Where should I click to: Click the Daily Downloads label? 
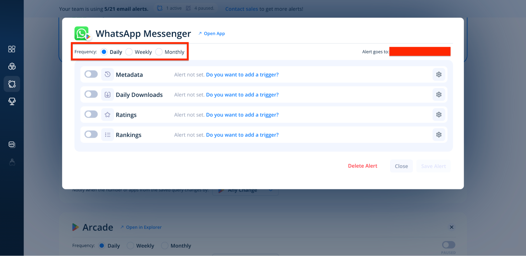[x=139, y=95]
